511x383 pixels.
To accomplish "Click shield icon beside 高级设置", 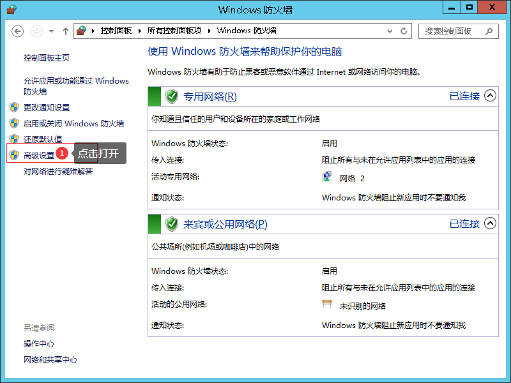I will 14,155.
